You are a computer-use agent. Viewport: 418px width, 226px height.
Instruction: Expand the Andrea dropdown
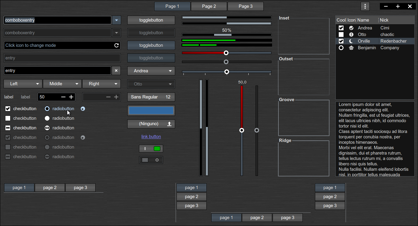pyautogui.click(x=151, y=71)
